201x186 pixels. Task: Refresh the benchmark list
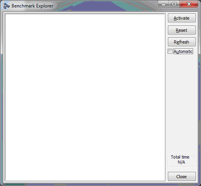(182, 42)
